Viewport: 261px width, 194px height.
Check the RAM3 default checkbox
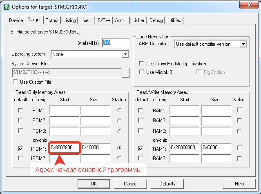coord(141,131)
